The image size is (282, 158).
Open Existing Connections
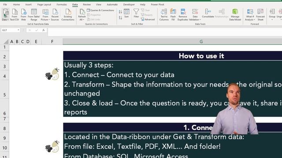click(68, 14)
